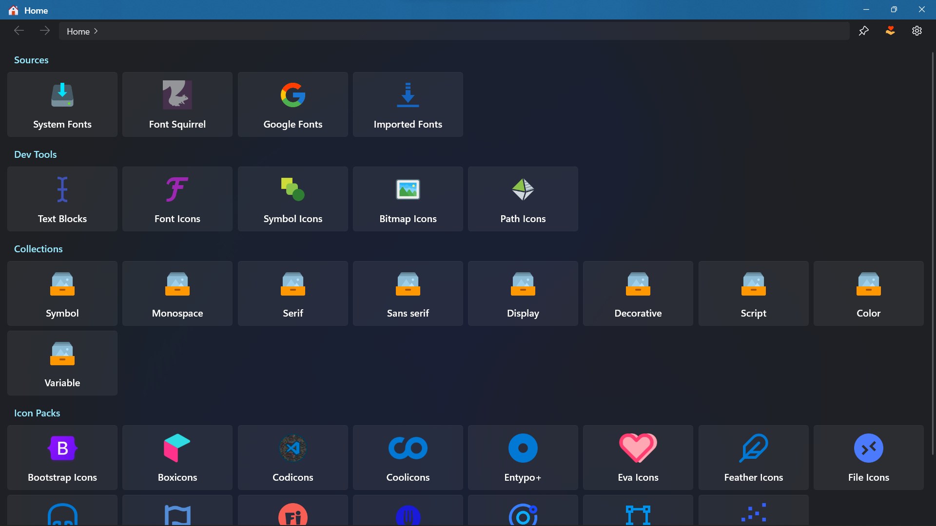936x526 pixels.
Task: Open the Feather Icons pack
Action: (753, 457)
